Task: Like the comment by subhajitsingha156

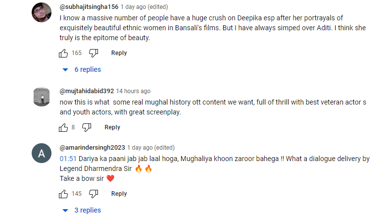Action: (x=63, y=53)
